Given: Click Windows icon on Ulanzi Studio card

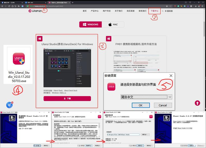Looking at the screenshot, I should 40,39.
